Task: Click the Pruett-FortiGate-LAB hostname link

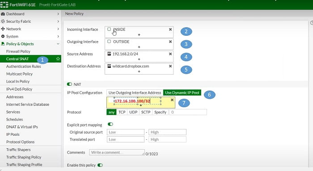Action: coord(58,4)
